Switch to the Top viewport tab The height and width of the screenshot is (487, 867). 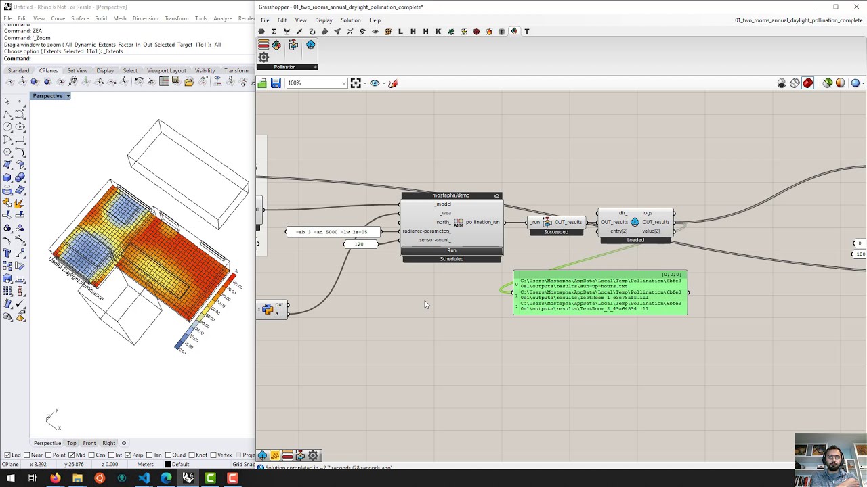pyautogui.click(x=71, y=444)
